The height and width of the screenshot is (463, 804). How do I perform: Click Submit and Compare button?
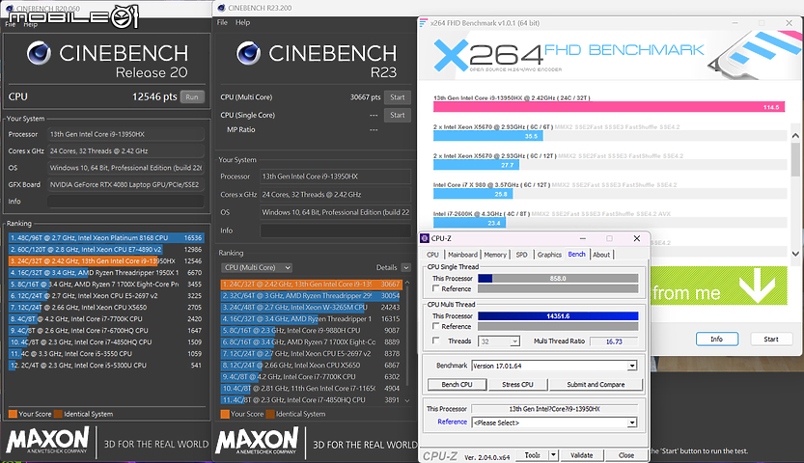click(596, 384)
